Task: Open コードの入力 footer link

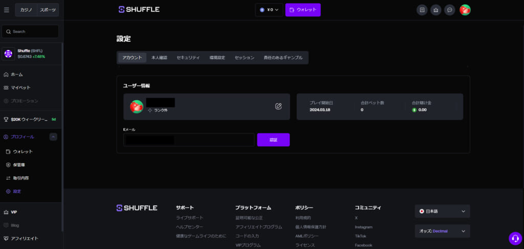Action: coord(247,236)
